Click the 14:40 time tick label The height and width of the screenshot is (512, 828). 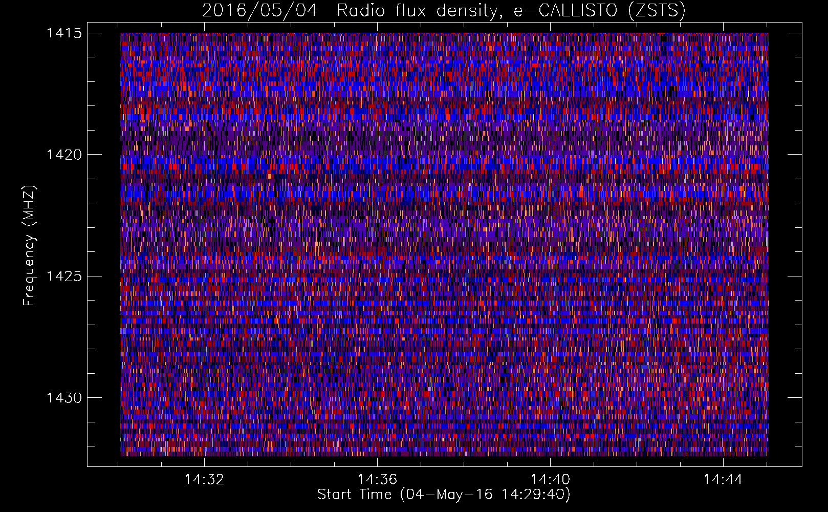tap(550, 480)
